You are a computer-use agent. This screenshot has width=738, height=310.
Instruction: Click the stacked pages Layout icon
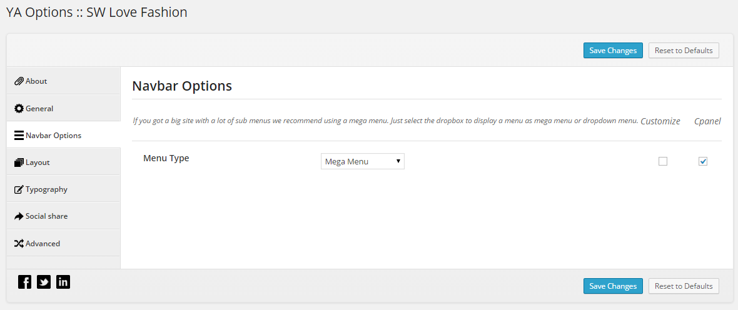(19, 162)
